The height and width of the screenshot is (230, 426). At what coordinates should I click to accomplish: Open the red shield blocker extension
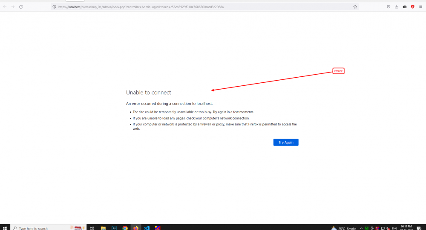[413, 7]
